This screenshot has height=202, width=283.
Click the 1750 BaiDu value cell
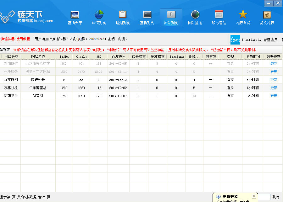coord(64,96)
